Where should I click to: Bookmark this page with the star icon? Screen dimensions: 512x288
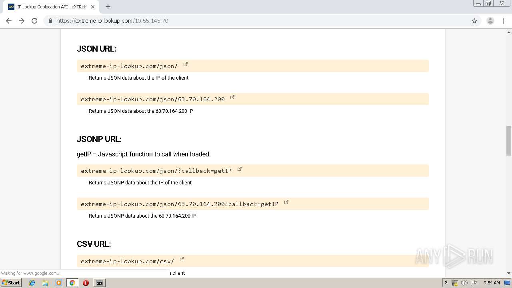point(474,21)
